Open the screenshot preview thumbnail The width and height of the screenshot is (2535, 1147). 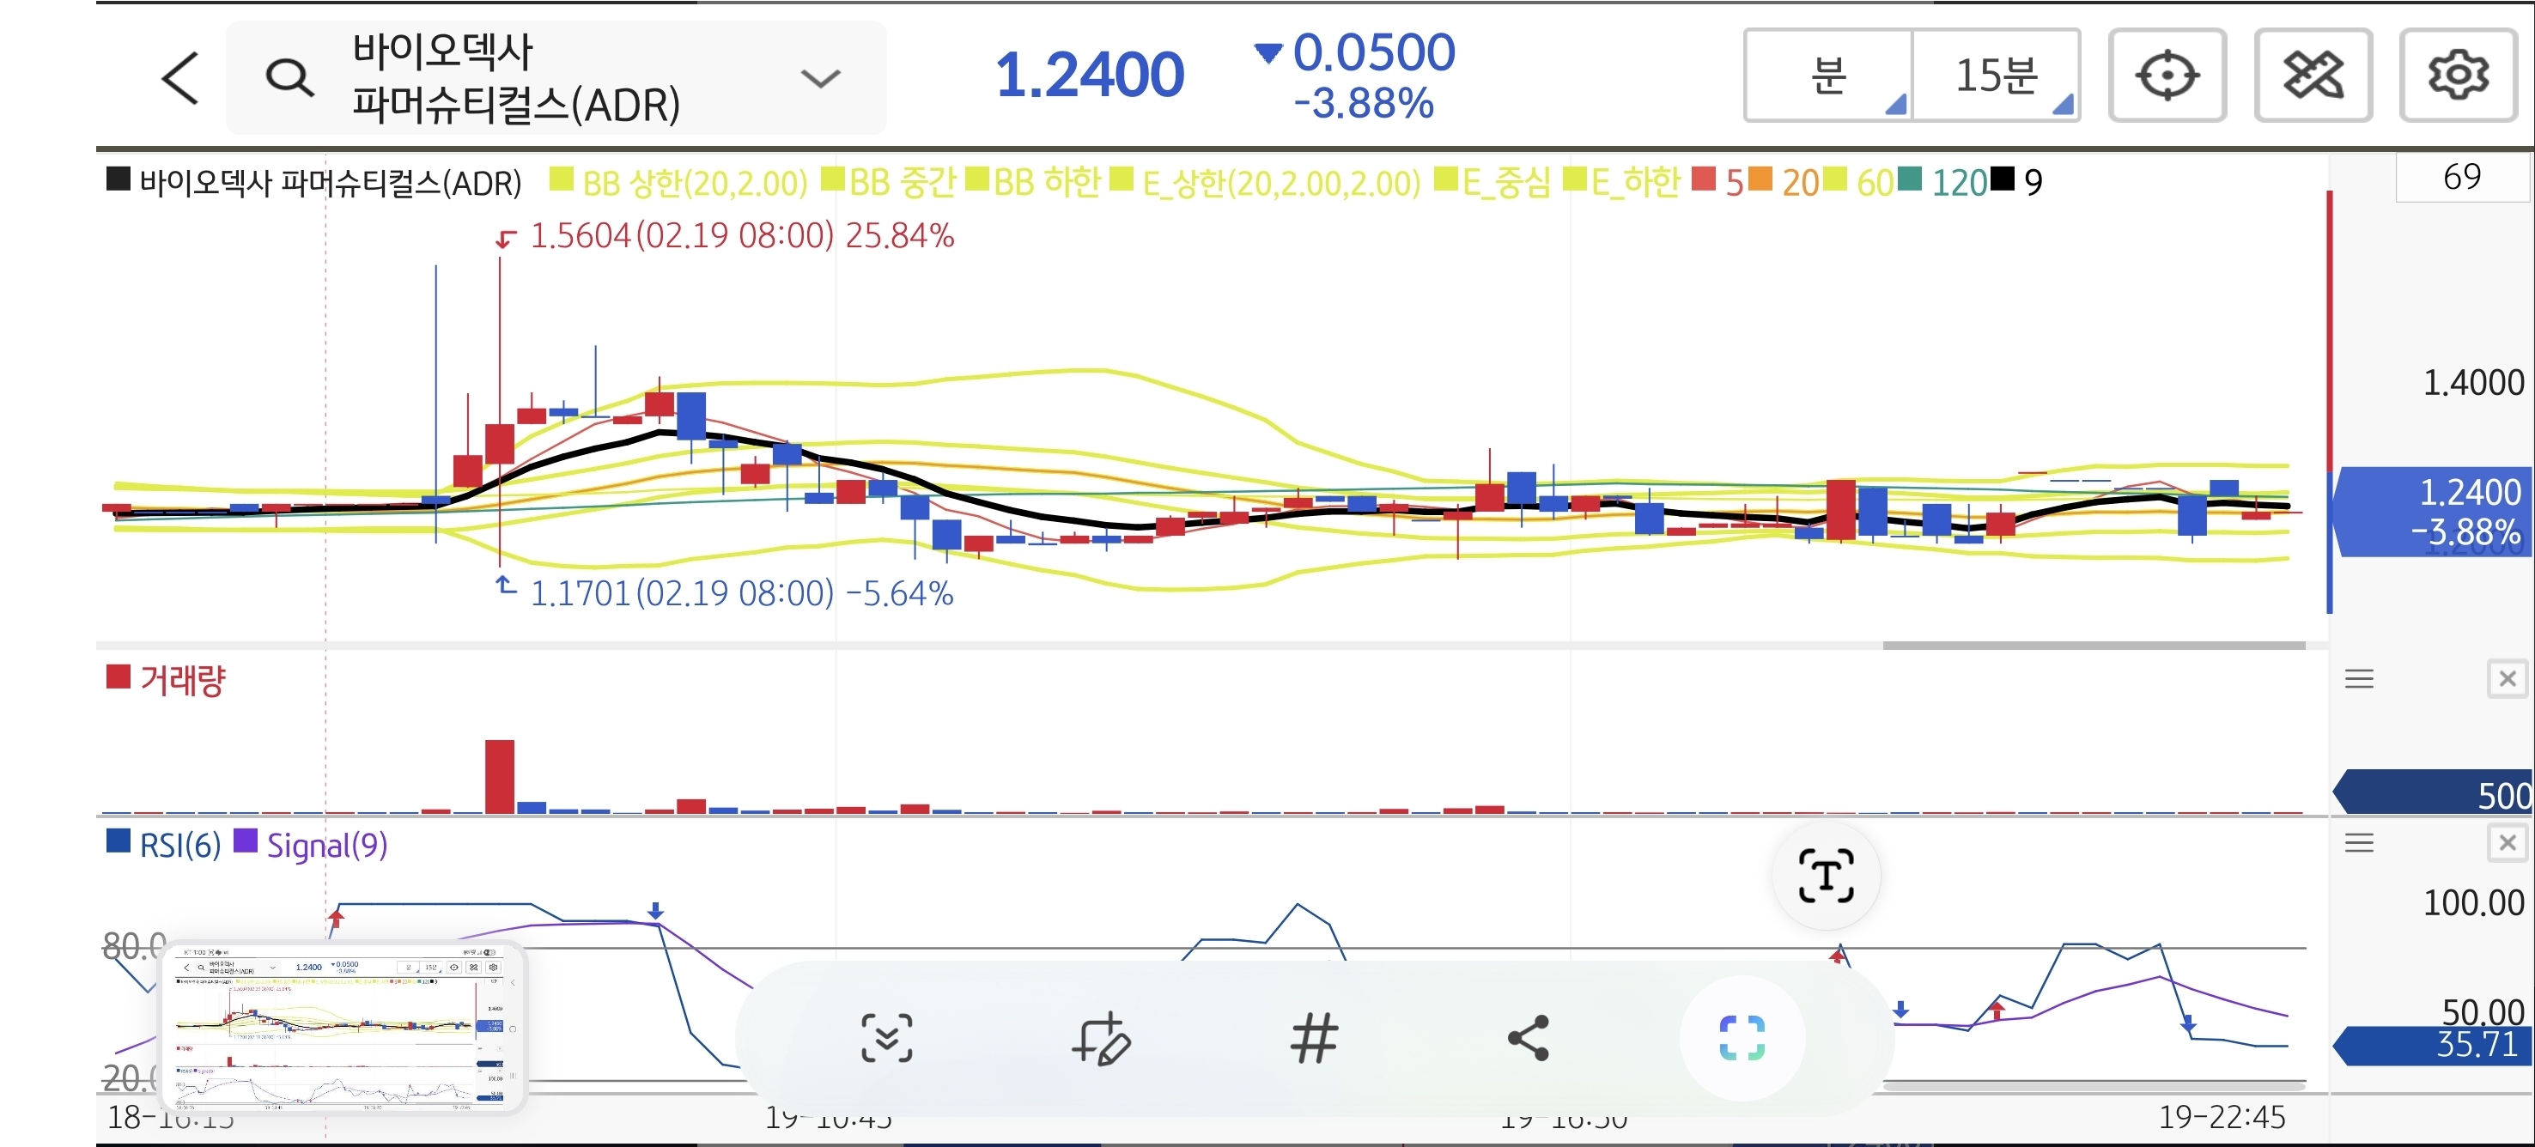point(343,1026)
